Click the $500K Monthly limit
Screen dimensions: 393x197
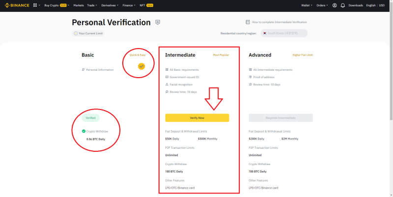[x=207, y=139]
